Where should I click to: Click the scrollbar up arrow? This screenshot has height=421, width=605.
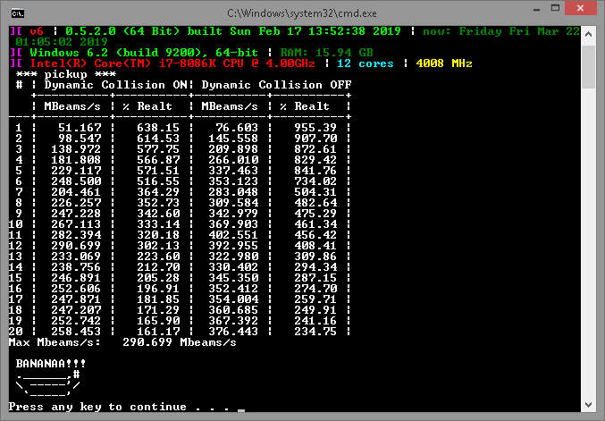[x=588, y=34]
